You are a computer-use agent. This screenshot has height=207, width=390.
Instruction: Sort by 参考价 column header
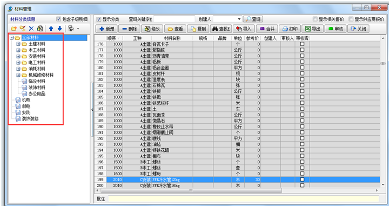(x=252, y=38)
